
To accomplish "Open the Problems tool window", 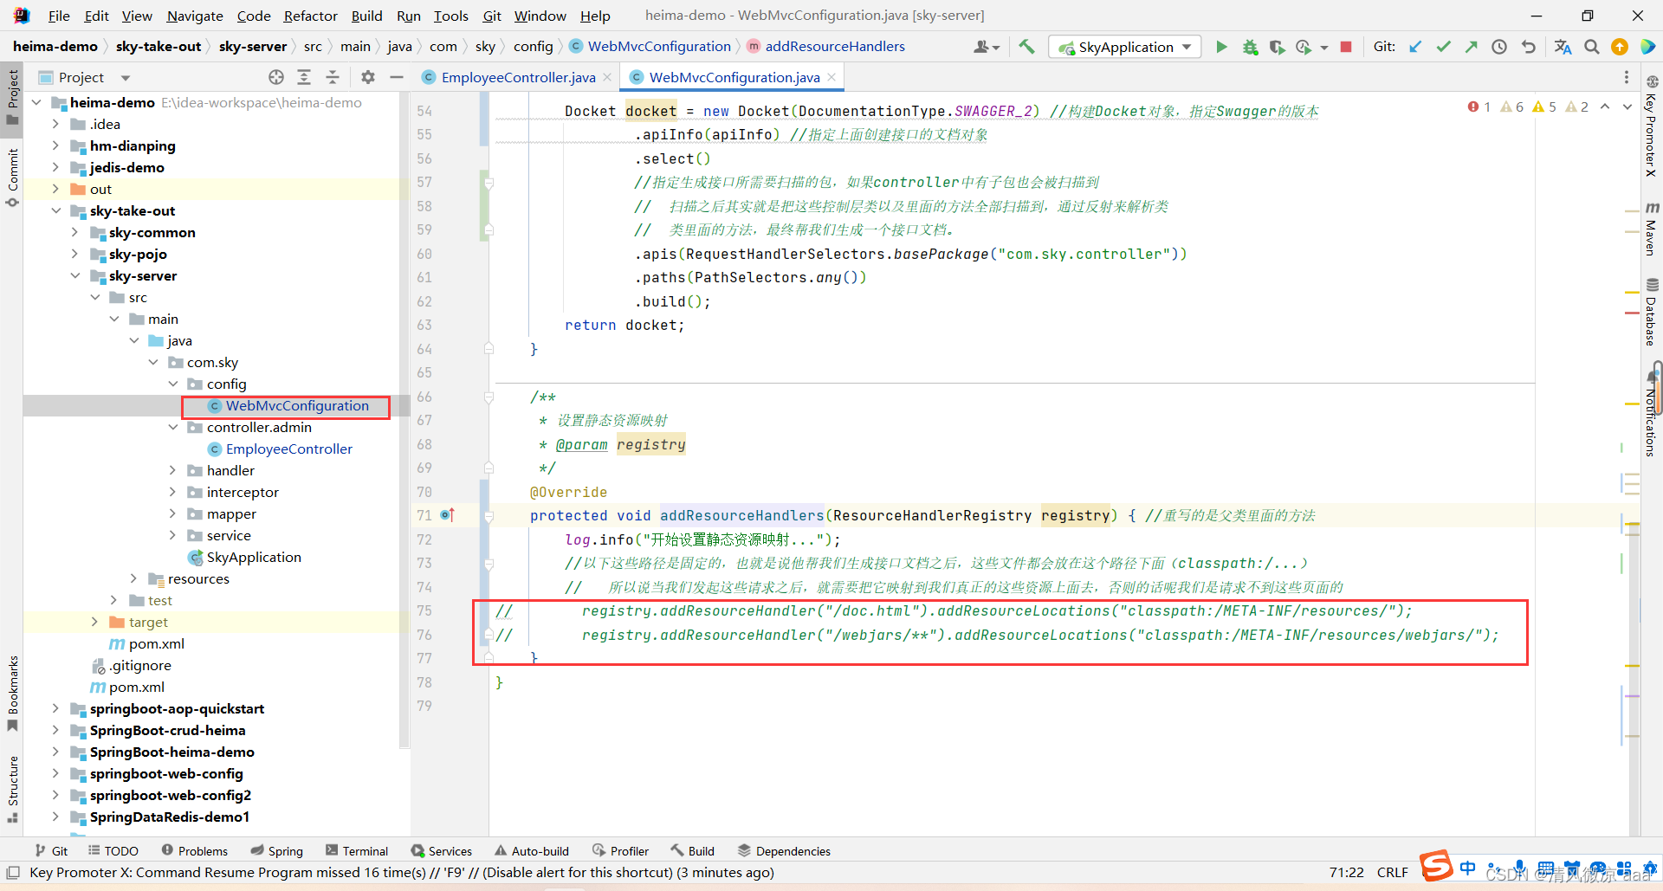I will [195, 851].
